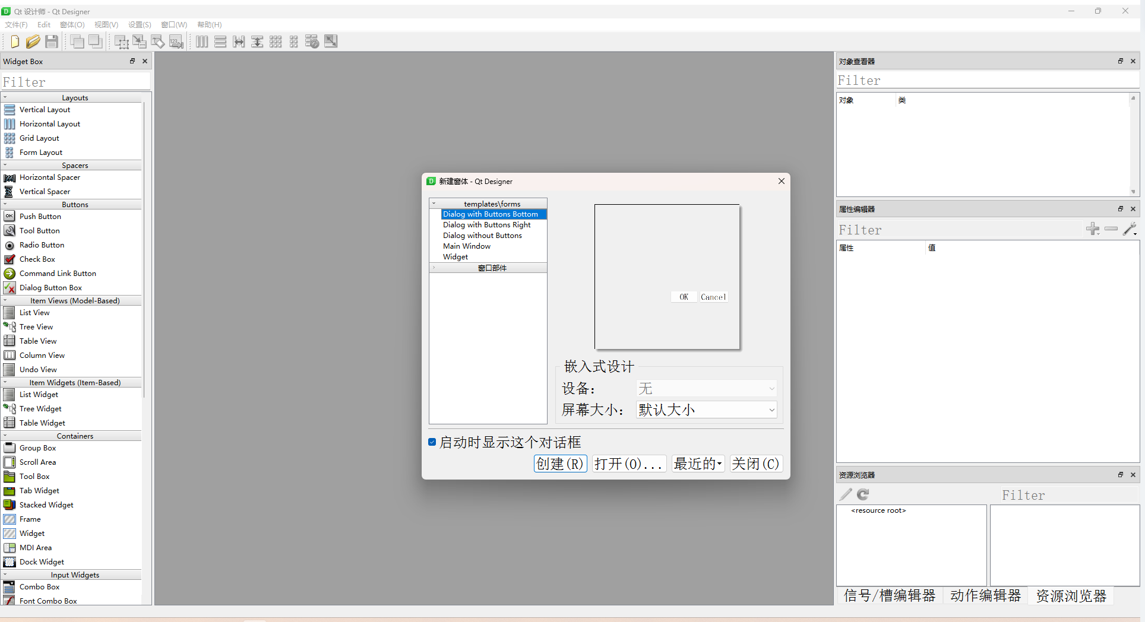Image resolution: width=1145 pixels, height=622 pixels.
Task: Open the 窗体(O) menu
Action: coord(72,25)
